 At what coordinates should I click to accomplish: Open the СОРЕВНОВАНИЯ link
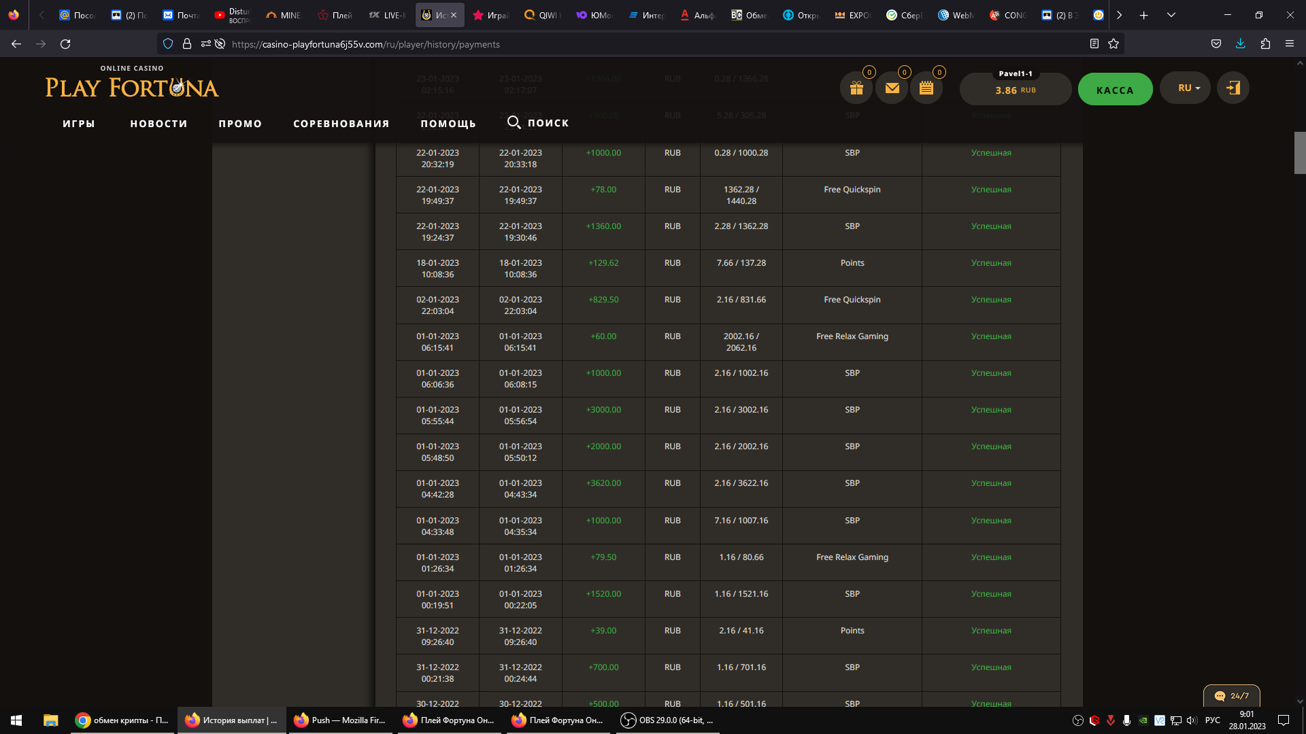coord(341,124)
